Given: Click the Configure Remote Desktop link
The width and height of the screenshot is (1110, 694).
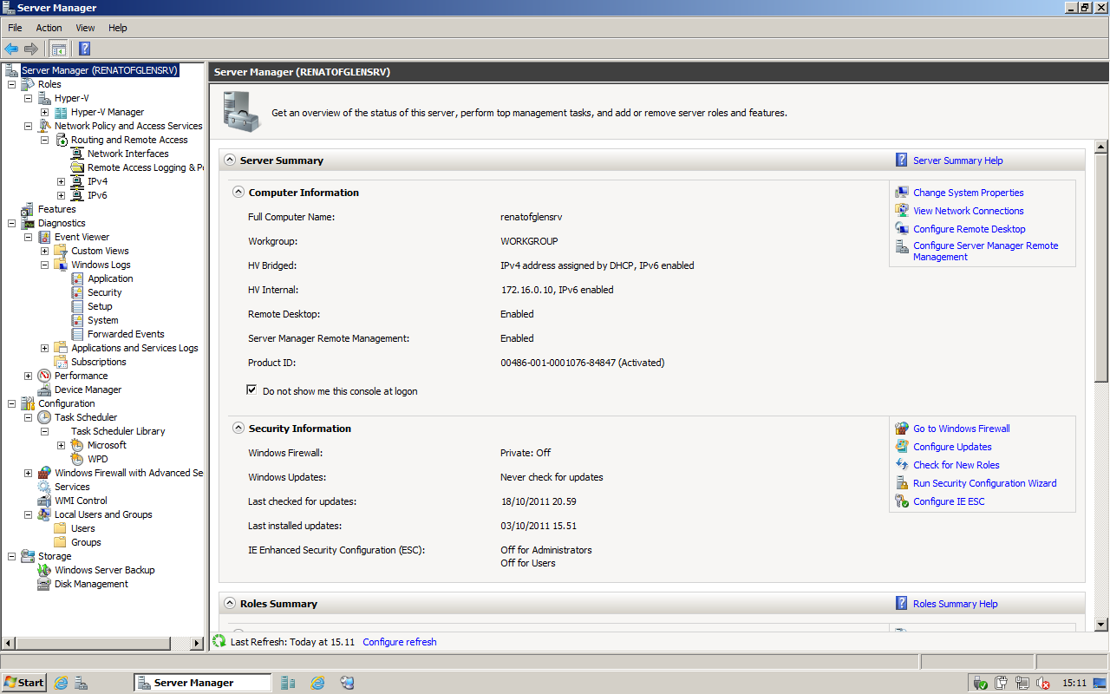Looking at the screenshot, I should click(x=969, y=229).
